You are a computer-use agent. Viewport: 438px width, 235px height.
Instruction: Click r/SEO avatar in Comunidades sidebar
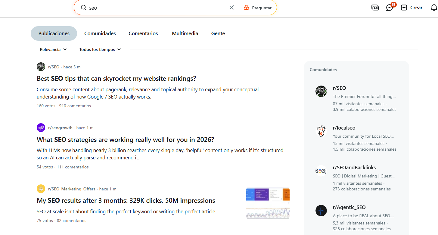(x=321, y=91)
